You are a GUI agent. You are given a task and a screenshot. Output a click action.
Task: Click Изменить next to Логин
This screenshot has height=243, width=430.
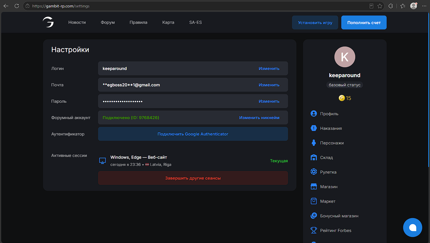point(269,68)
